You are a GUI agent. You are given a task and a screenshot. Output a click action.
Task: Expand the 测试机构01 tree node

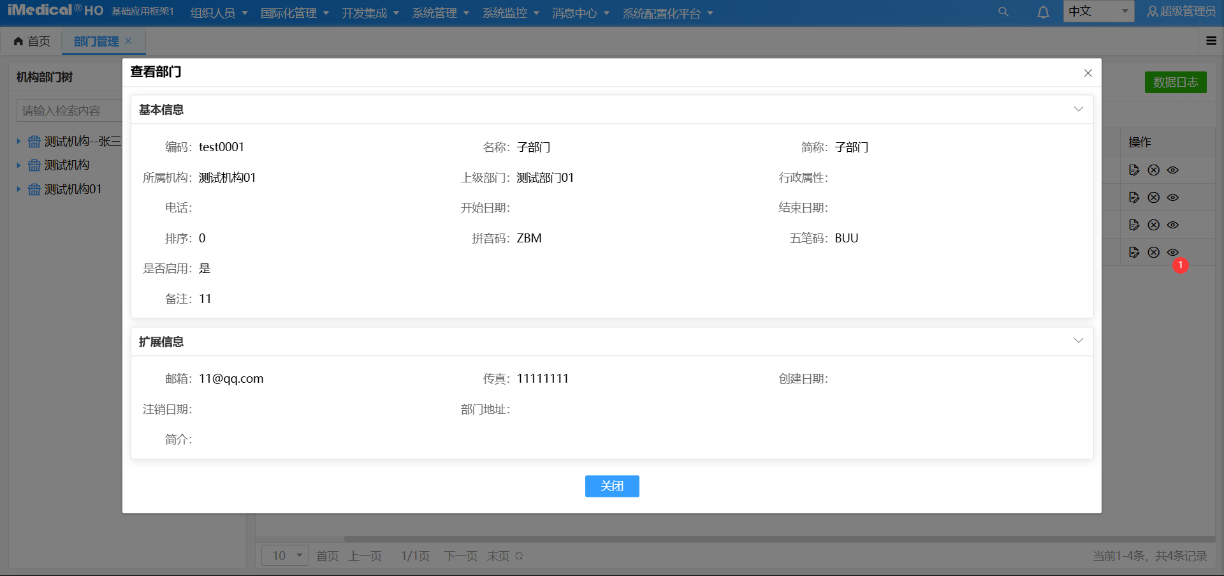18,189
